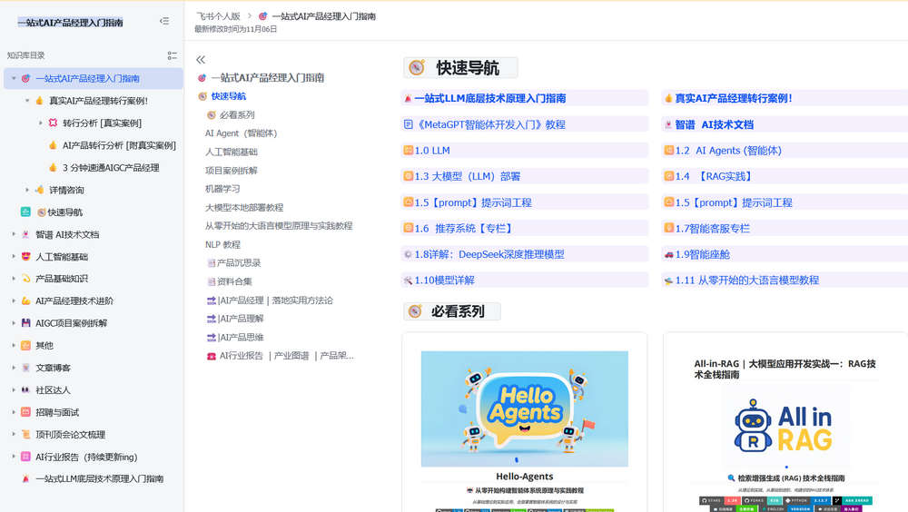Click the icon beside 顶刊顶会论文梳理
908x512 pixels.
coord(25,435)
